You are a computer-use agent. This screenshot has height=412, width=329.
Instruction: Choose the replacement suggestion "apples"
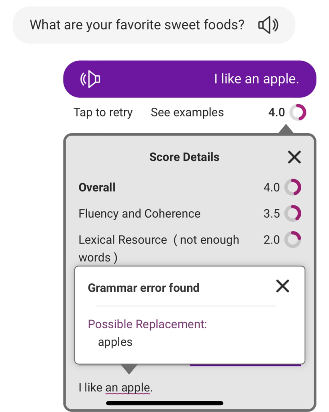[115, 342]
